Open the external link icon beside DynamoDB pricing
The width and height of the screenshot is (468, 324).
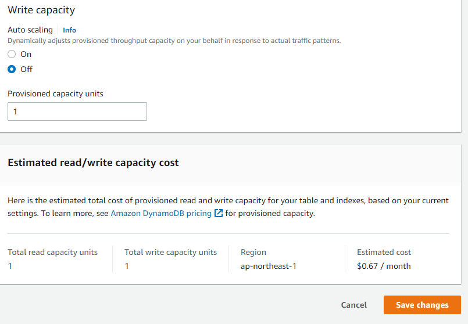click(x=219, y=213)
